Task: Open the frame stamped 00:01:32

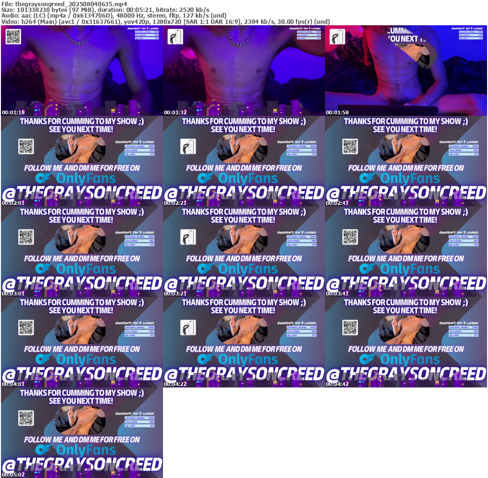Action: pyautogui.click(x=244, y=71)
